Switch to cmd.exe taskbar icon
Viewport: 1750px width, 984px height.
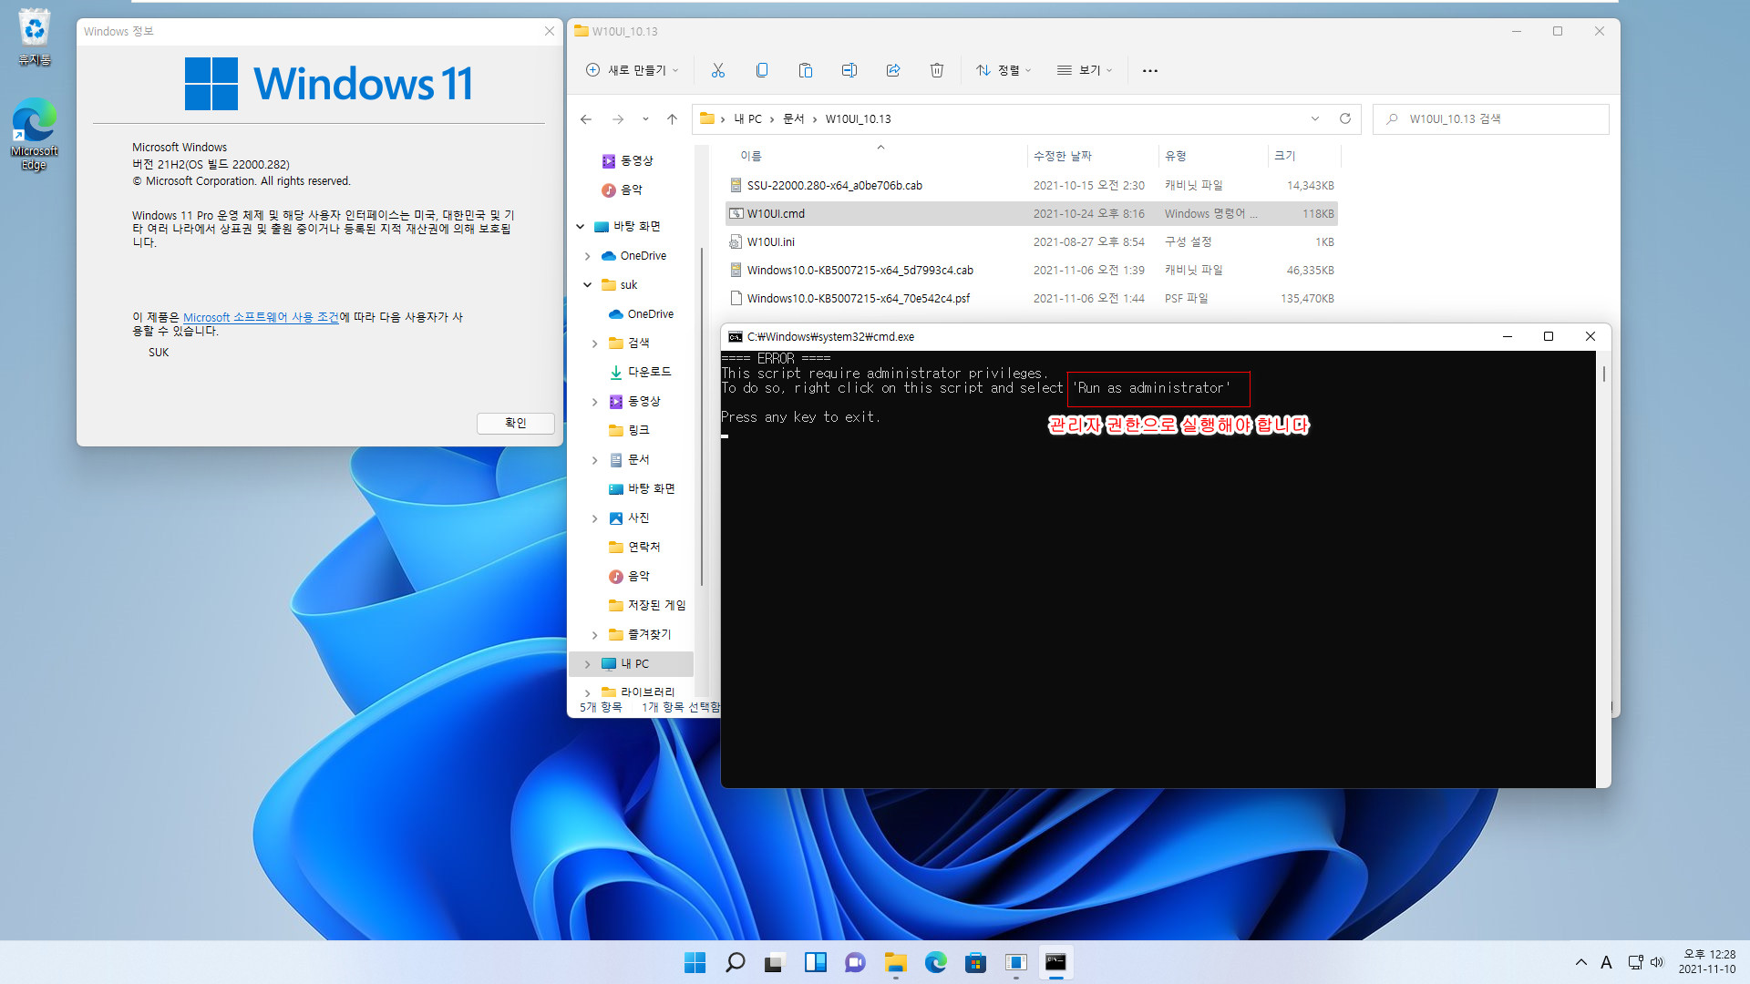tap(1055, 962)
